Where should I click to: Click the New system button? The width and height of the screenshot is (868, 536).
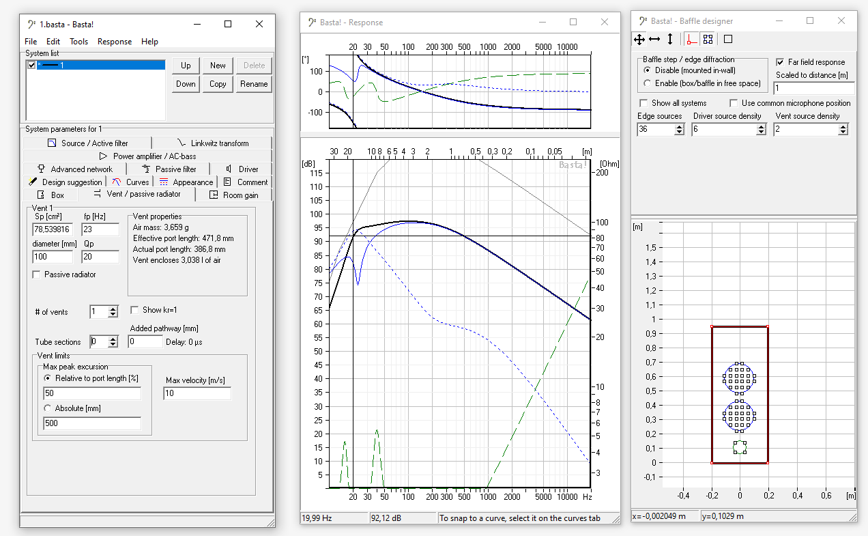point(218,66)
